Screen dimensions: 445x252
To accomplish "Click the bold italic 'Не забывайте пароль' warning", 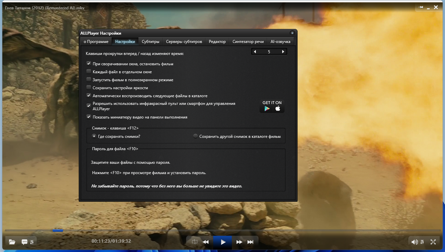I will point(166,186).
